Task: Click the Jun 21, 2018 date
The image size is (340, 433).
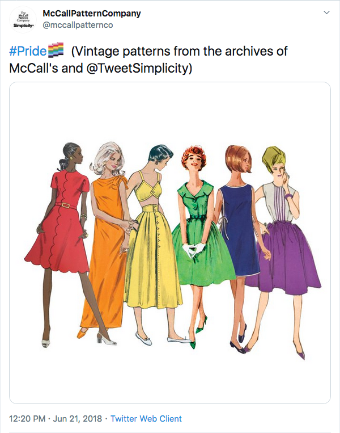Action: click(78, 419)
